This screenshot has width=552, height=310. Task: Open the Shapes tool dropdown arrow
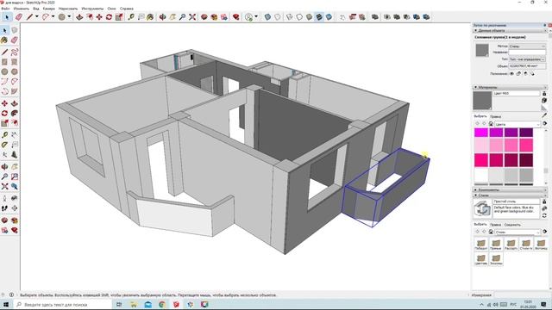[x=69, y=17]
